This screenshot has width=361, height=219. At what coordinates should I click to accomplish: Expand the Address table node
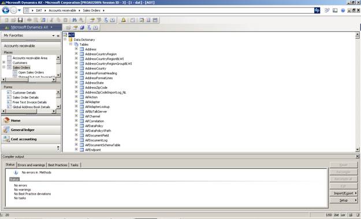tap(76, 49)
